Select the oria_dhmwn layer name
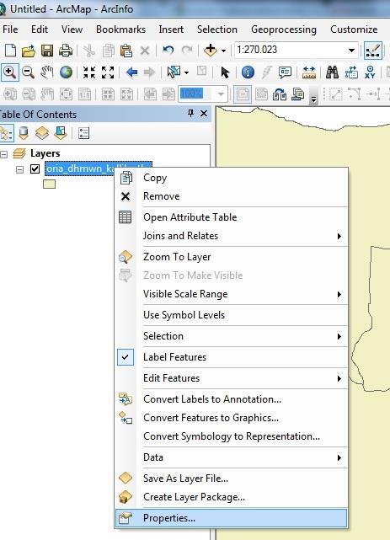Viewport: 390px width, 540px height. [80, 168]
